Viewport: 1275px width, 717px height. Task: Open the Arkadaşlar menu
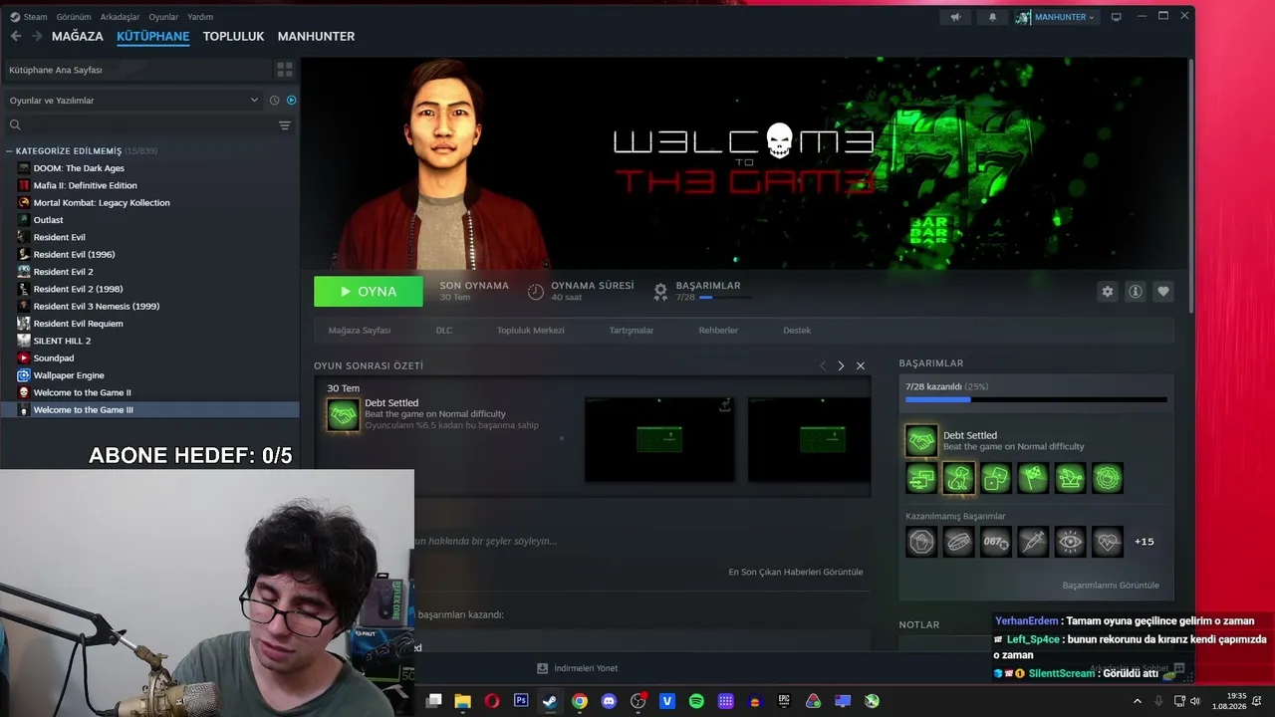(121, 17)
